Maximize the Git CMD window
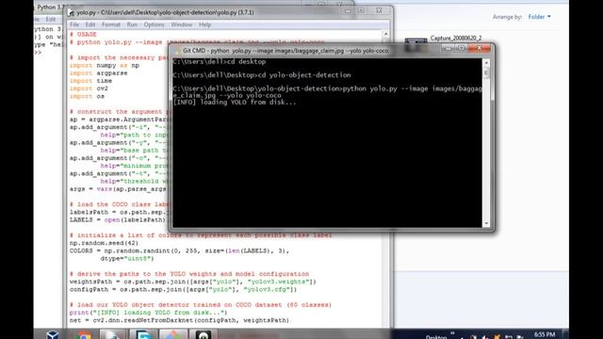The image size is (603, 339). [x=461, y=48]
